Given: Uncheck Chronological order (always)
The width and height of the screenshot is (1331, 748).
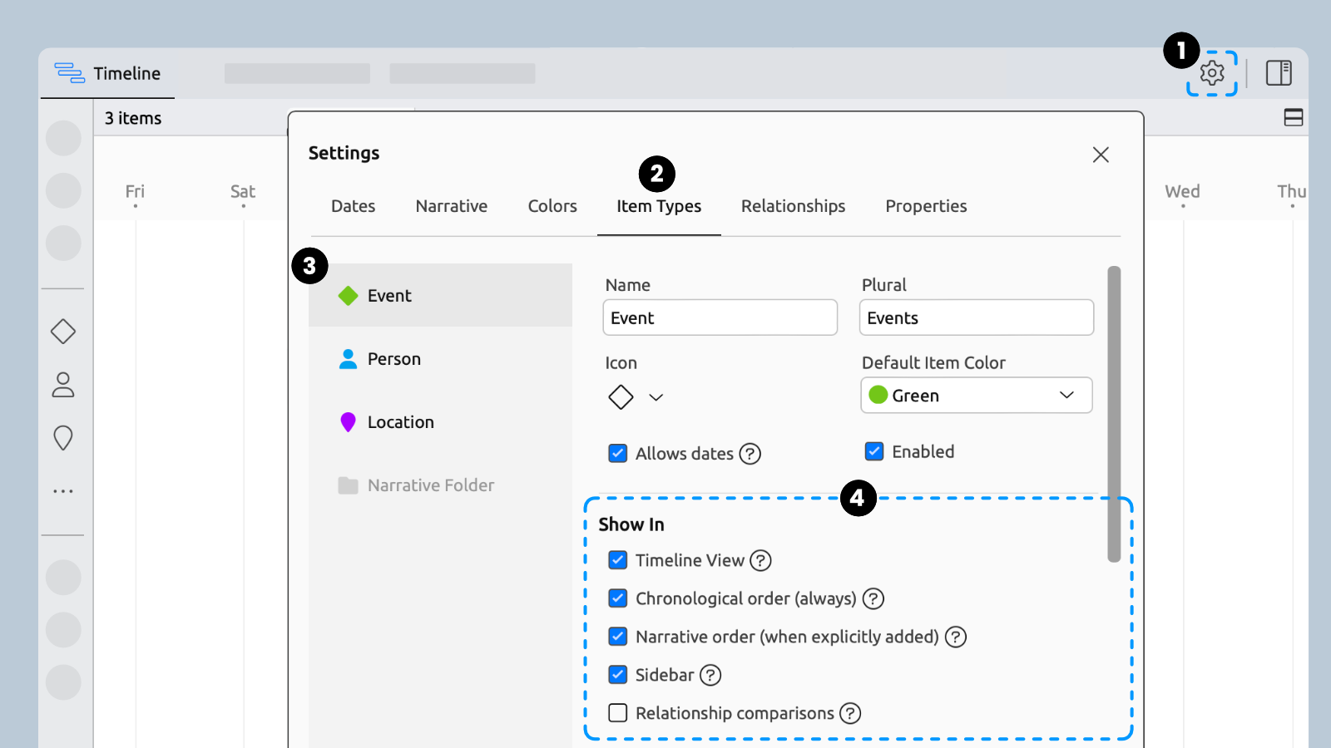Looking at the screenshot, I should [x=618, y=598].
